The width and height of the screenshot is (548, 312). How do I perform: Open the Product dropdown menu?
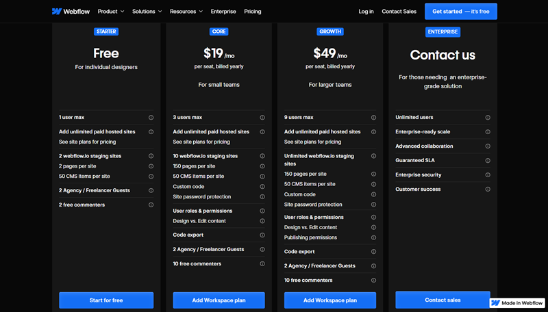pyautogui.click(x=111, y=12)
